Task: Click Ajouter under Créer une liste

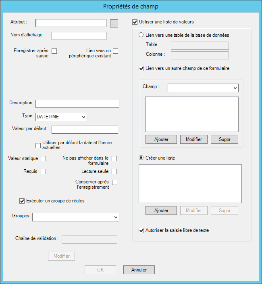Action: (x=161, y=210)
